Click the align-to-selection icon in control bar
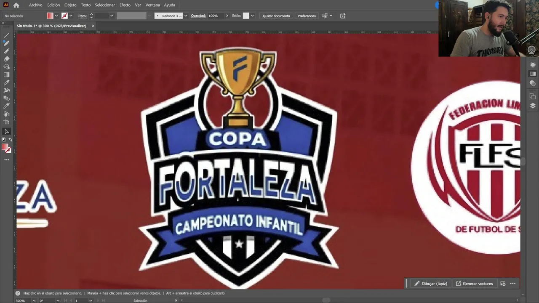This screenshot has height=303, width=539. coord(325,16)
